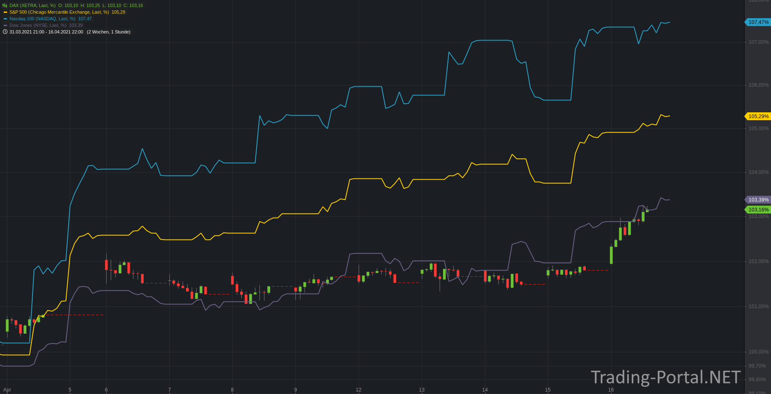The image size is (771, 394).
Task: Click the 107,00% y-axis label
Action: coord(759,42)
